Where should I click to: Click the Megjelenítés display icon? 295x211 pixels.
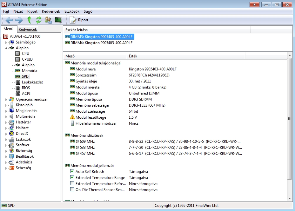(12, 111)
